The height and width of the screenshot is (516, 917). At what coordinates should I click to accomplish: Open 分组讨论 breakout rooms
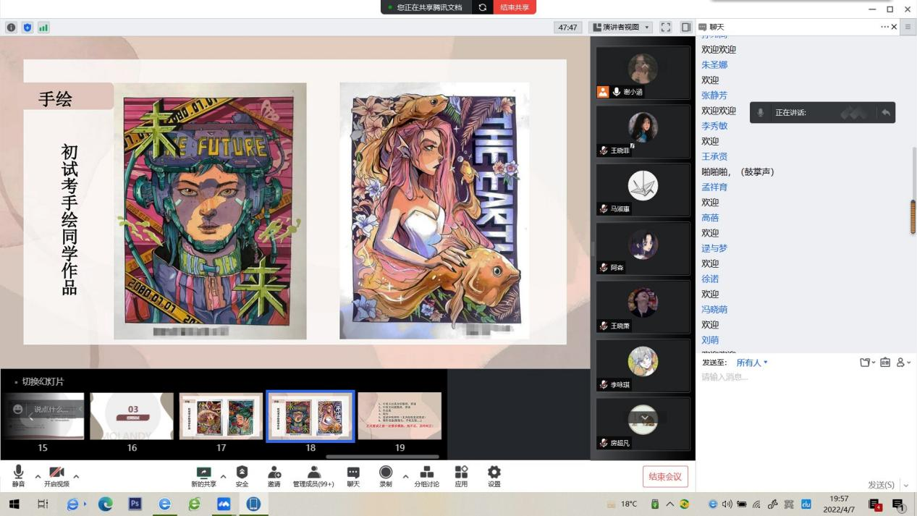(x=427, y=475)
